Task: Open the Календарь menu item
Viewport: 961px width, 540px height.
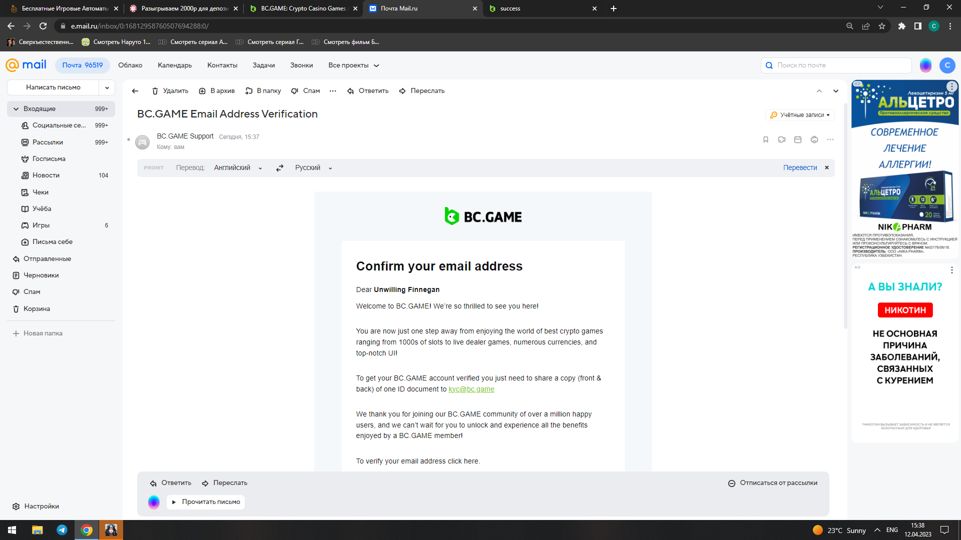Action: 175,65
